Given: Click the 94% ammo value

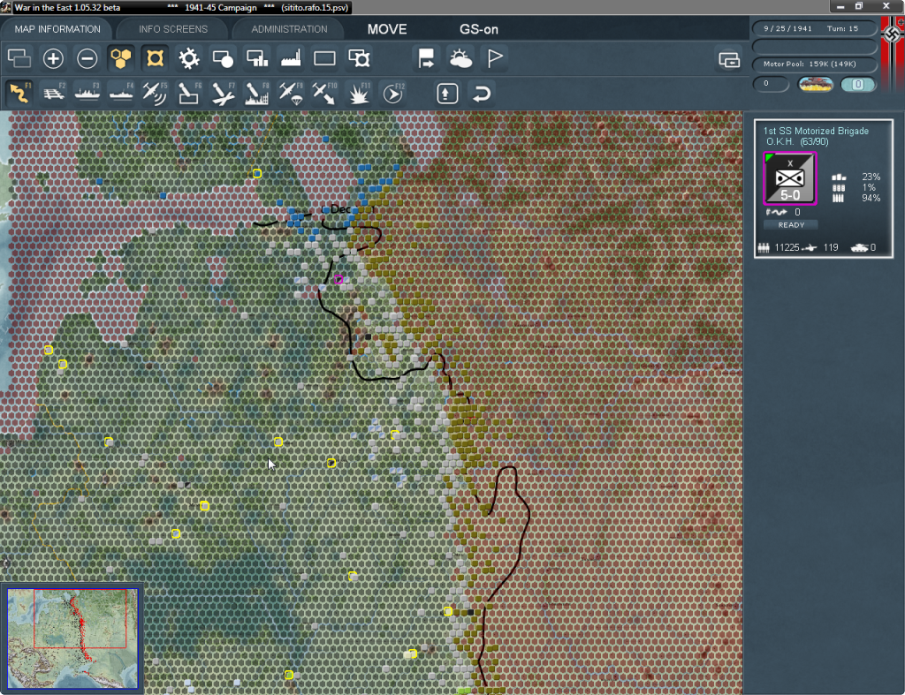Looking at the screenshot, I should 871,199.
